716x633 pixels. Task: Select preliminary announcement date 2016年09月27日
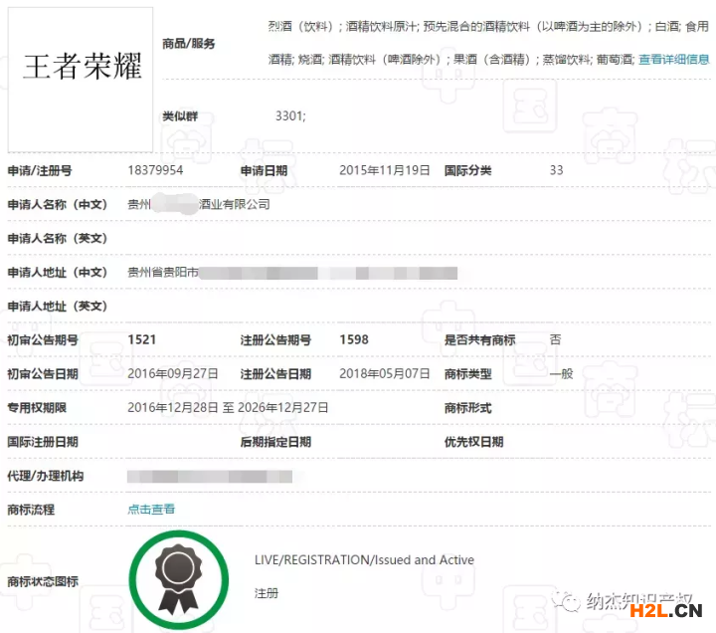point(173,373)
